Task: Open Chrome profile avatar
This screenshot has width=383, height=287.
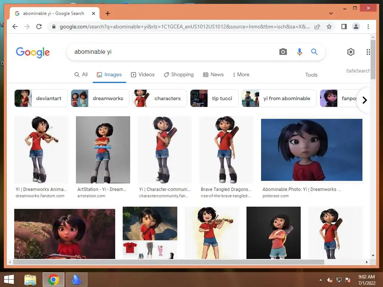Action: pos(356,27)
